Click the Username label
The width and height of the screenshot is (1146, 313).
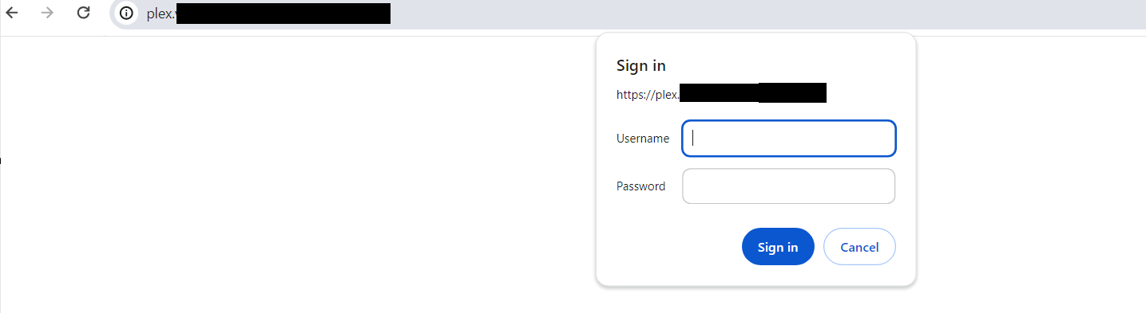coord(643,139)
